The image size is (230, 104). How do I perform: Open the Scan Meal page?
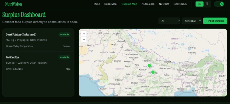pyautogui.click(x=111, y=4)
